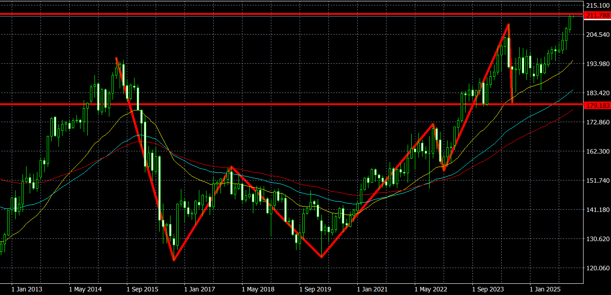Click the 162.300 price scale value
This screenshot has width=611, height=295.
598,151
